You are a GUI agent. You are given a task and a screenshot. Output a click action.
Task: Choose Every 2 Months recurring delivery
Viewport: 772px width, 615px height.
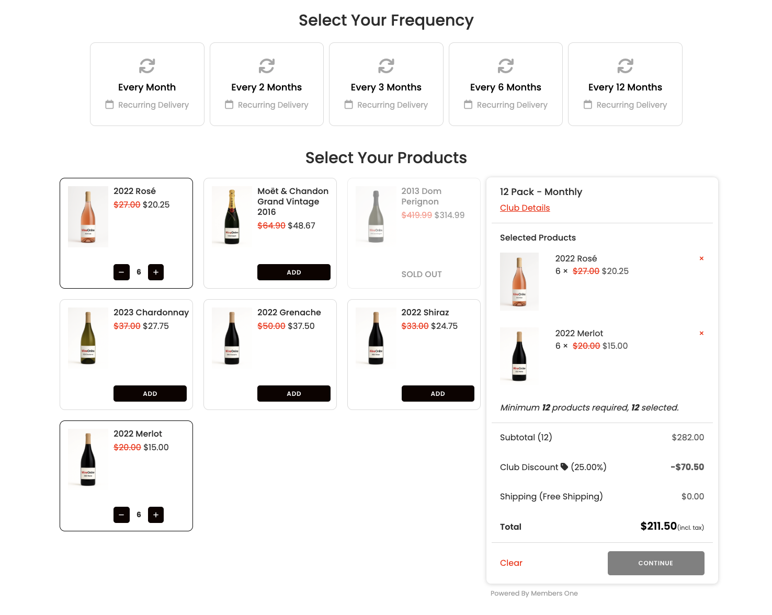[267, 84]
